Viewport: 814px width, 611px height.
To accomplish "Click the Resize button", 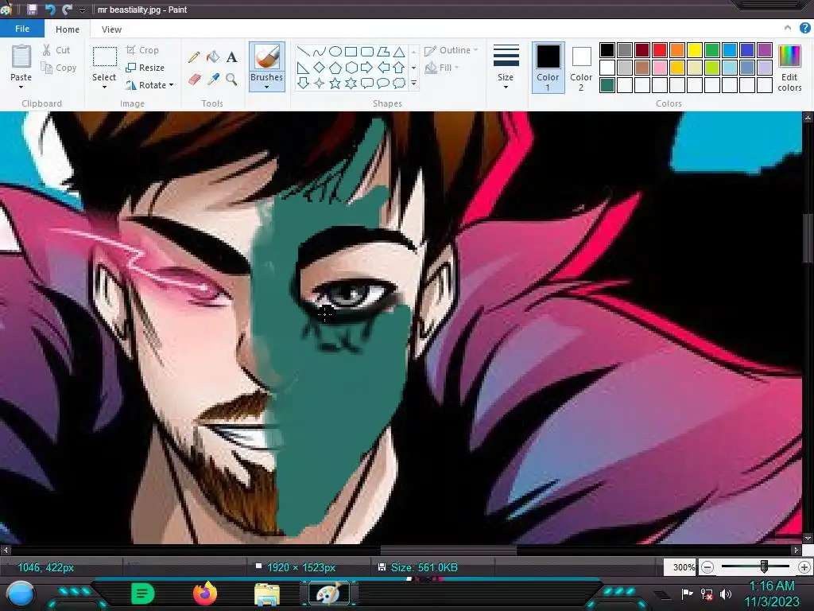I will pyautogui.click(x=145, y=68).
